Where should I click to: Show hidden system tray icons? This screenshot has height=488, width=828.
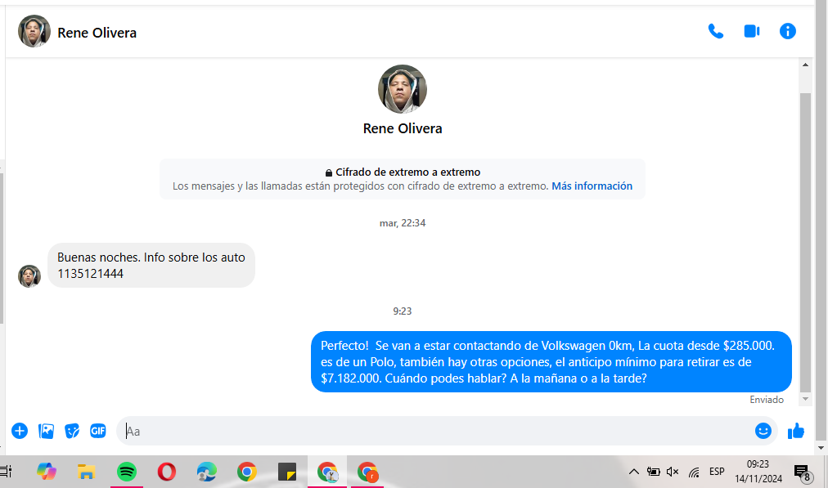tap(633, 472)
